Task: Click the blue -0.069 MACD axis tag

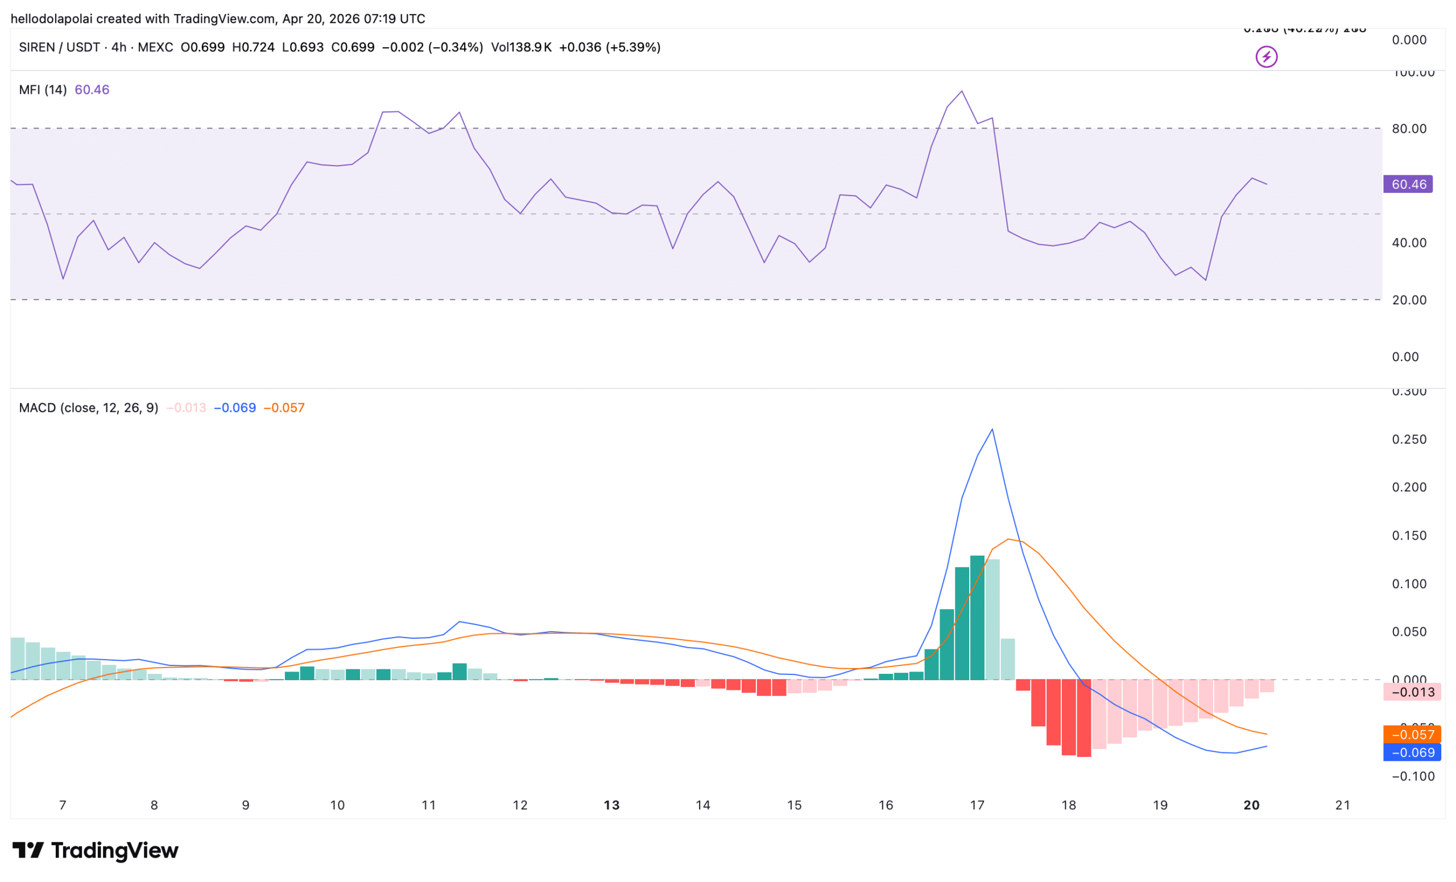Action: pyautogui.click(x=1412, y=752)
